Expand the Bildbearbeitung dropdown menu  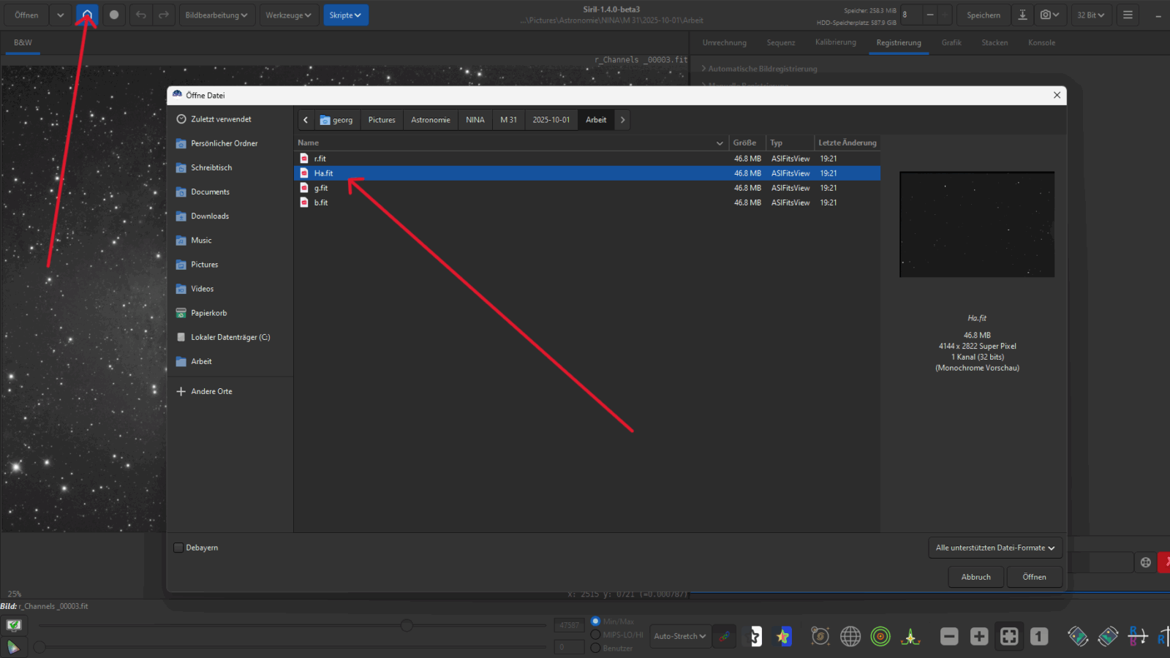[216, 15]
